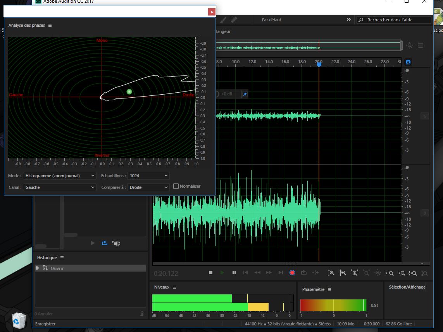Click the Stop button in transport controls
The height and width of the screenshot is (332, 443).
(x=210, y=273)
